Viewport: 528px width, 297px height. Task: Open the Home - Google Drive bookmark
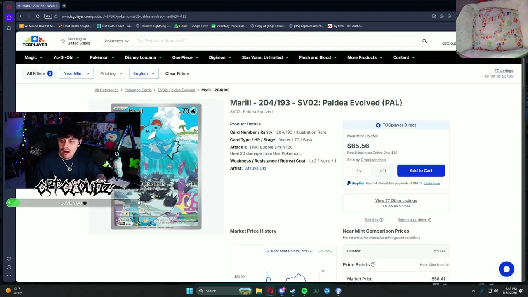[191, 26]
